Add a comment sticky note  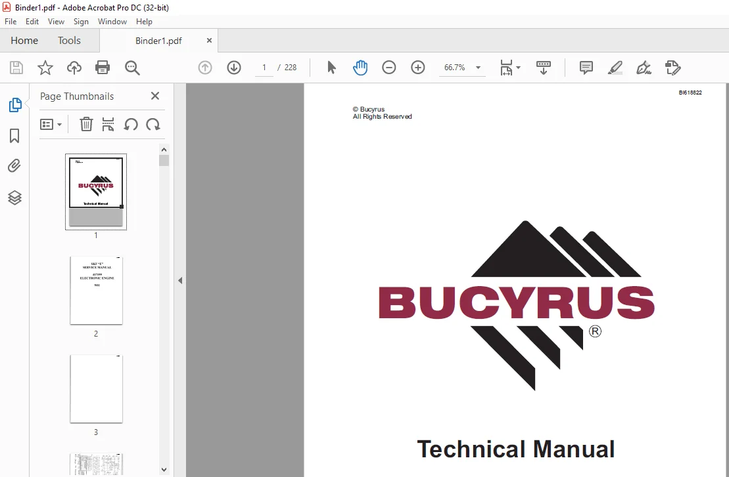point(586,68)
